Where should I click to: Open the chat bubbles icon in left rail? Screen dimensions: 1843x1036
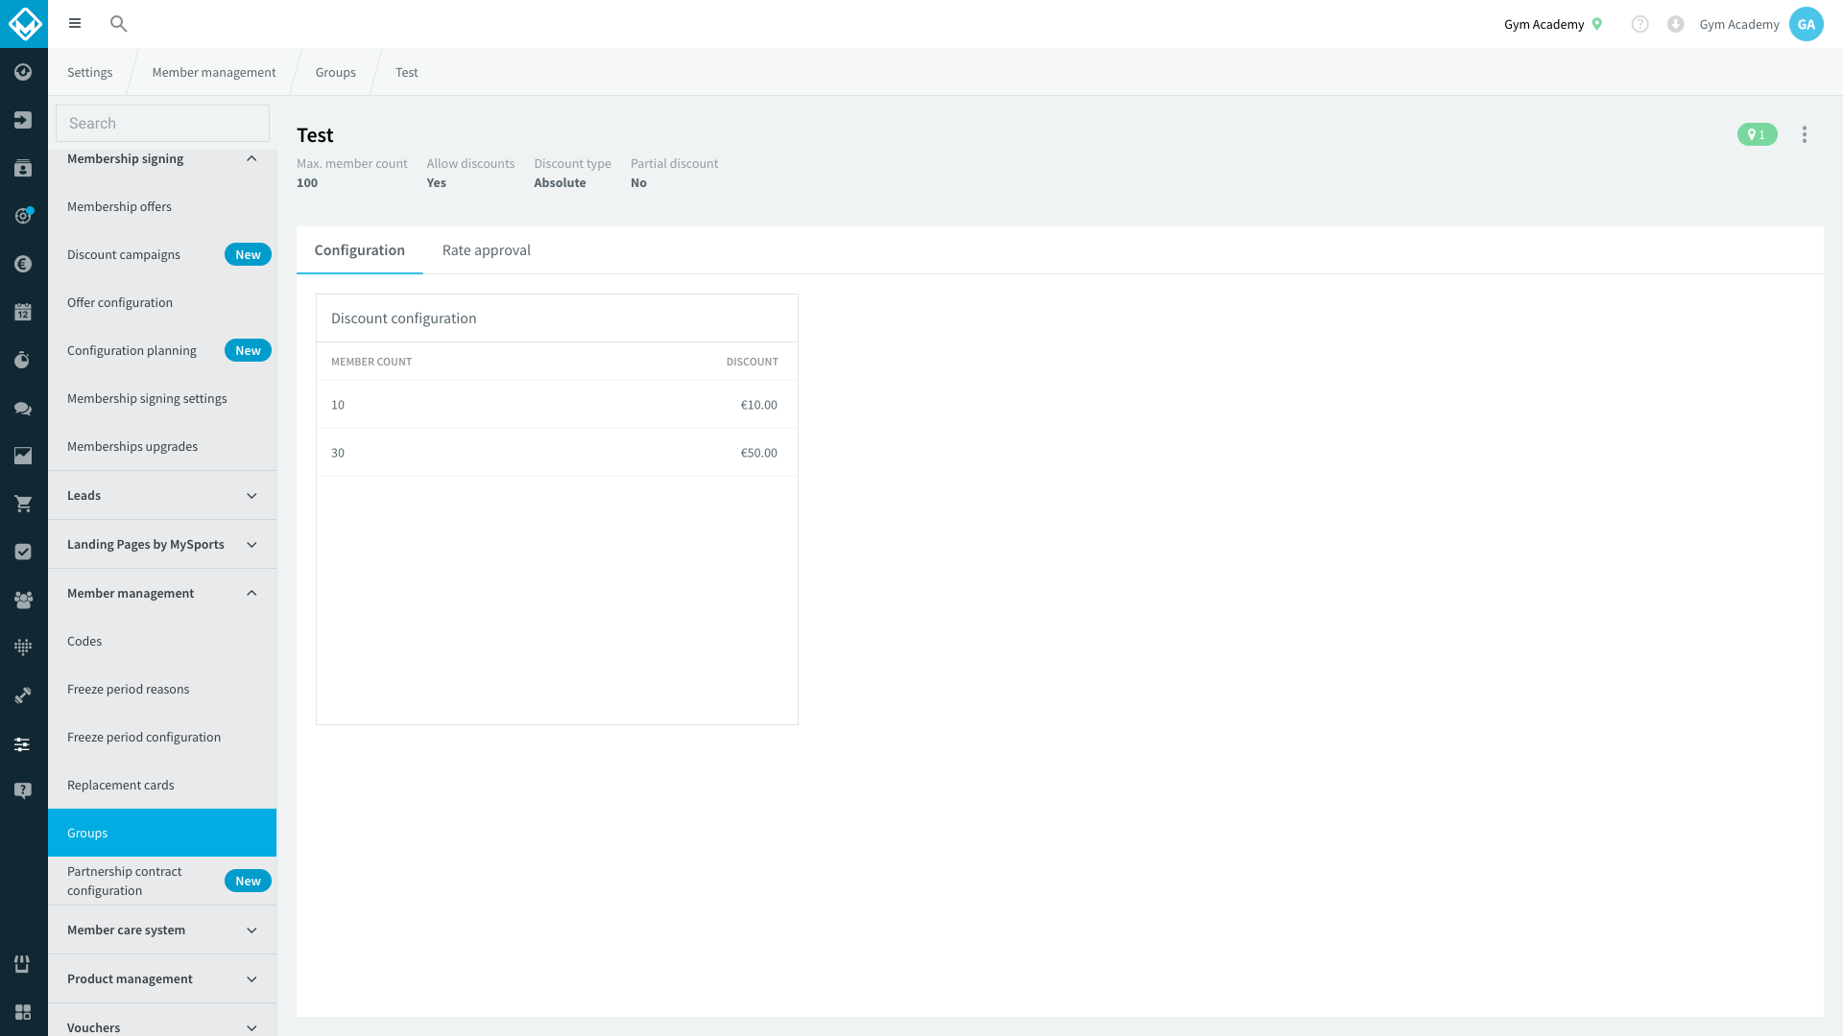coord(23,408)
